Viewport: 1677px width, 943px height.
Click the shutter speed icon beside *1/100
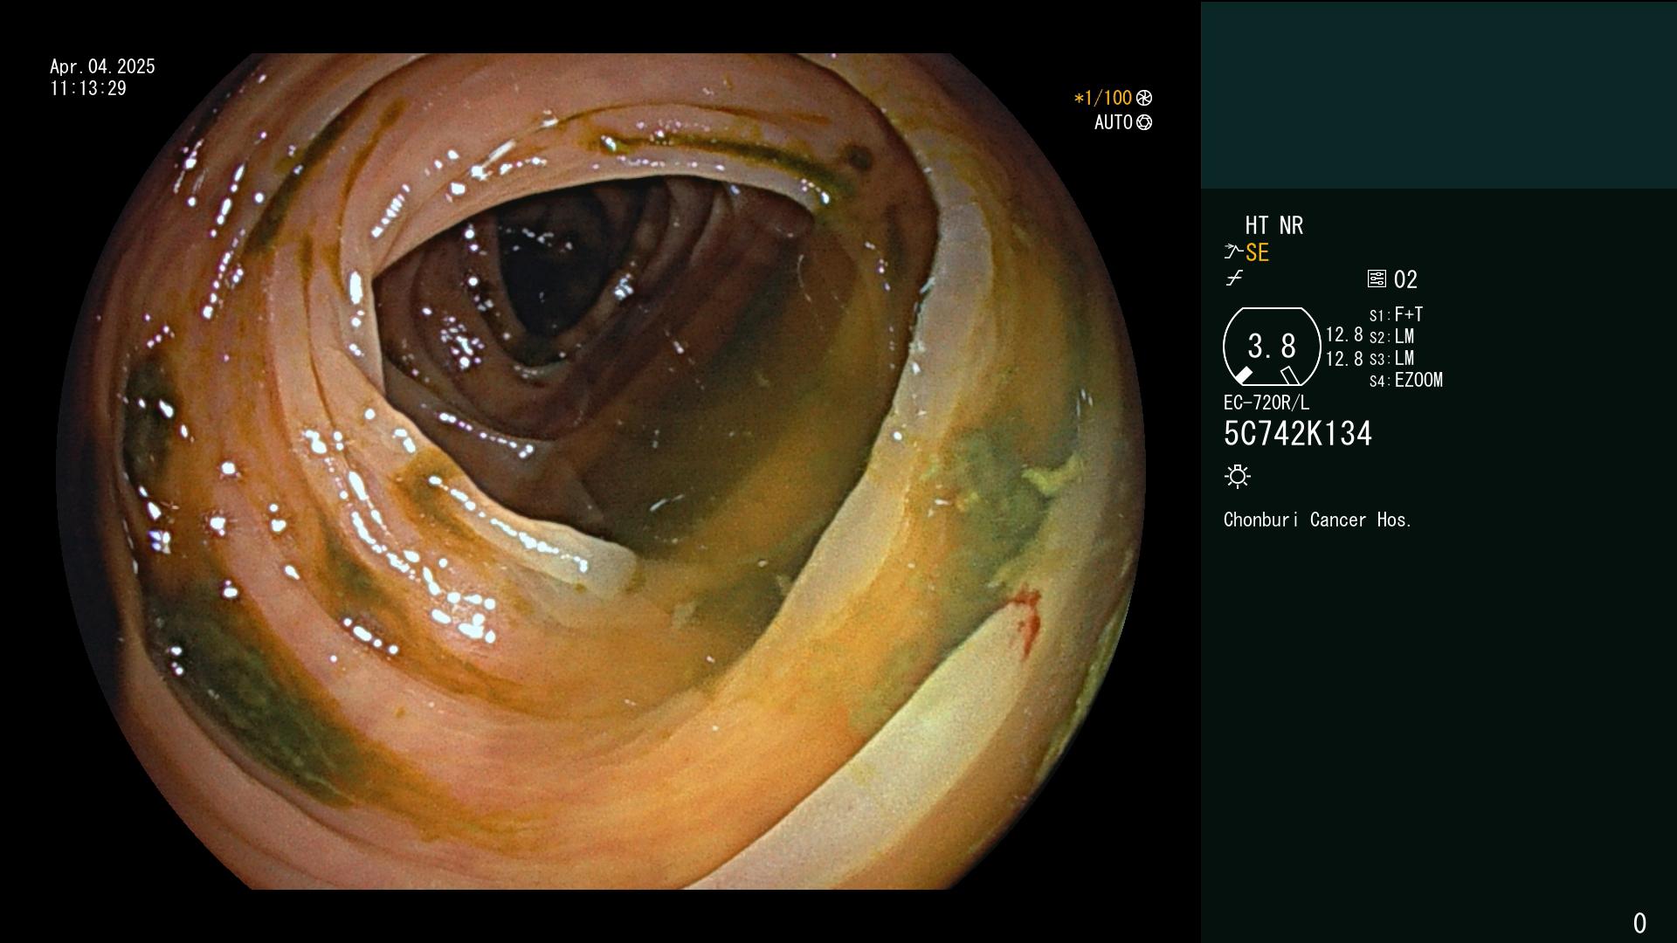(x=1144, y=98)
